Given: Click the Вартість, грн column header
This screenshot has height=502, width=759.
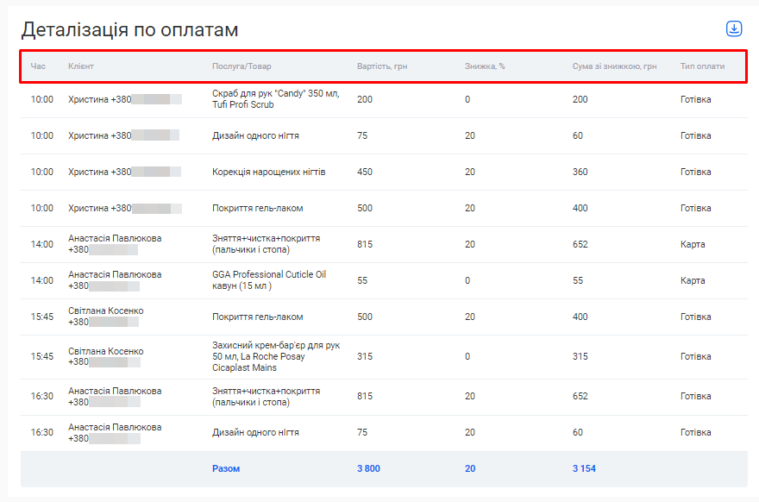Looking at the screenshot, I should coord(382,66).
